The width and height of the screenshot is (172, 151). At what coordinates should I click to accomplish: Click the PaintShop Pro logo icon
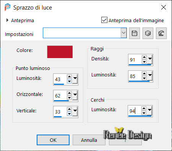click(7, 7)
